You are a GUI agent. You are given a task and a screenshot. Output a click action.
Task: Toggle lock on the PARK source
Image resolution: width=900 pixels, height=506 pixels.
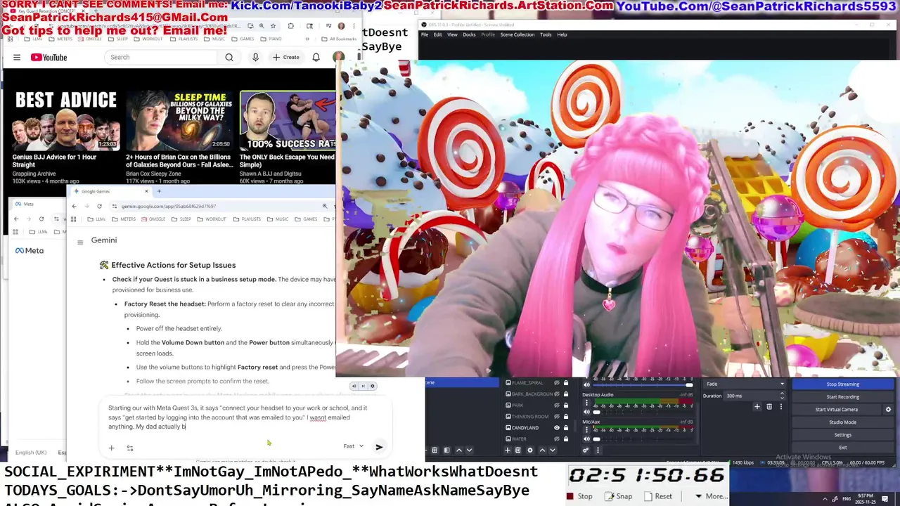(565, 406)
